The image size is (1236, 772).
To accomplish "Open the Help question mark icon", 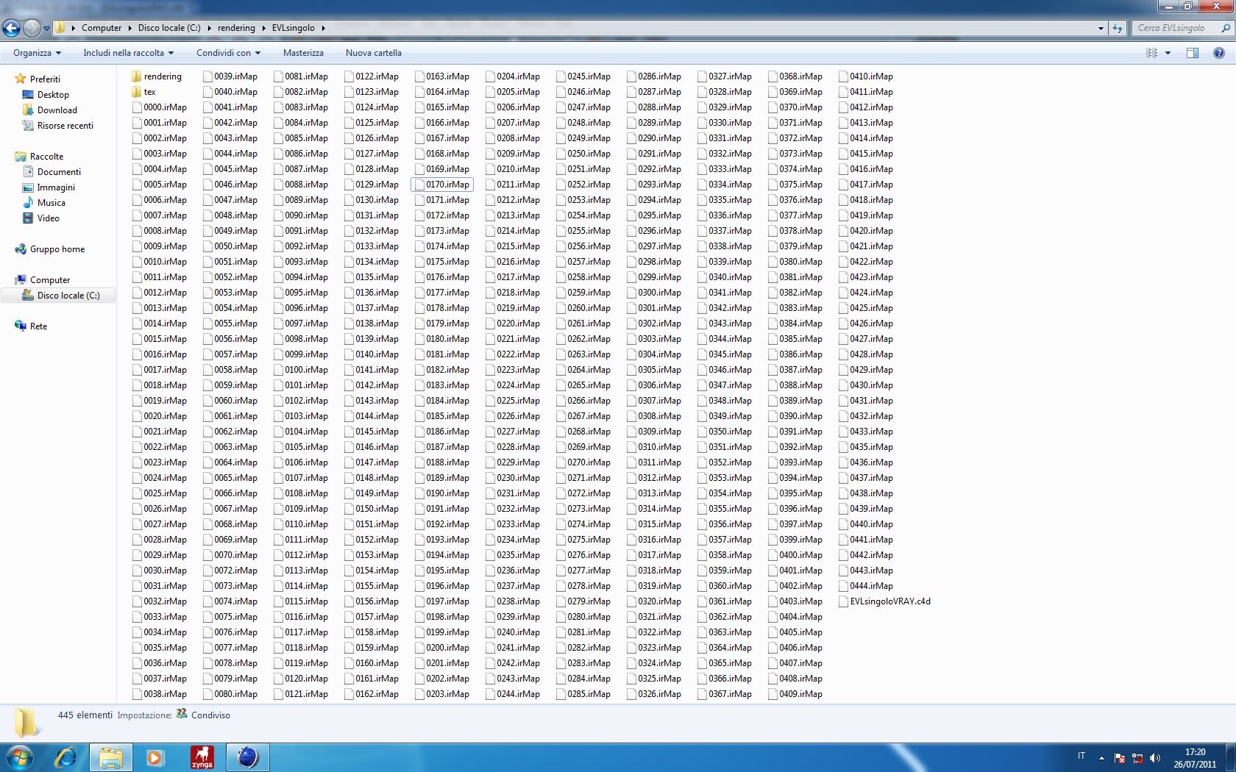I will click(1218, 53).
